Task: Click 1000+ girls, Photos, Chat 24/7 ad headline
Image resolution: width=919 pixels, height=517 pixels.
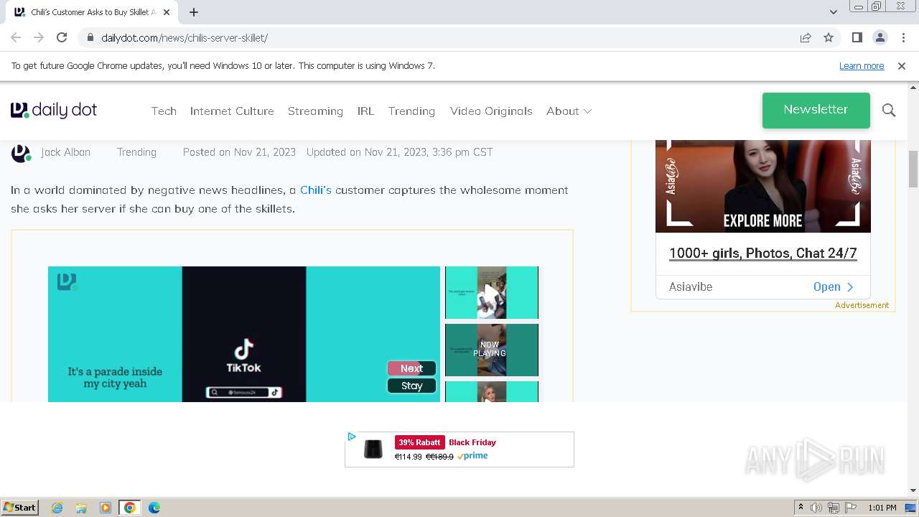Action: tap(763, 253)
